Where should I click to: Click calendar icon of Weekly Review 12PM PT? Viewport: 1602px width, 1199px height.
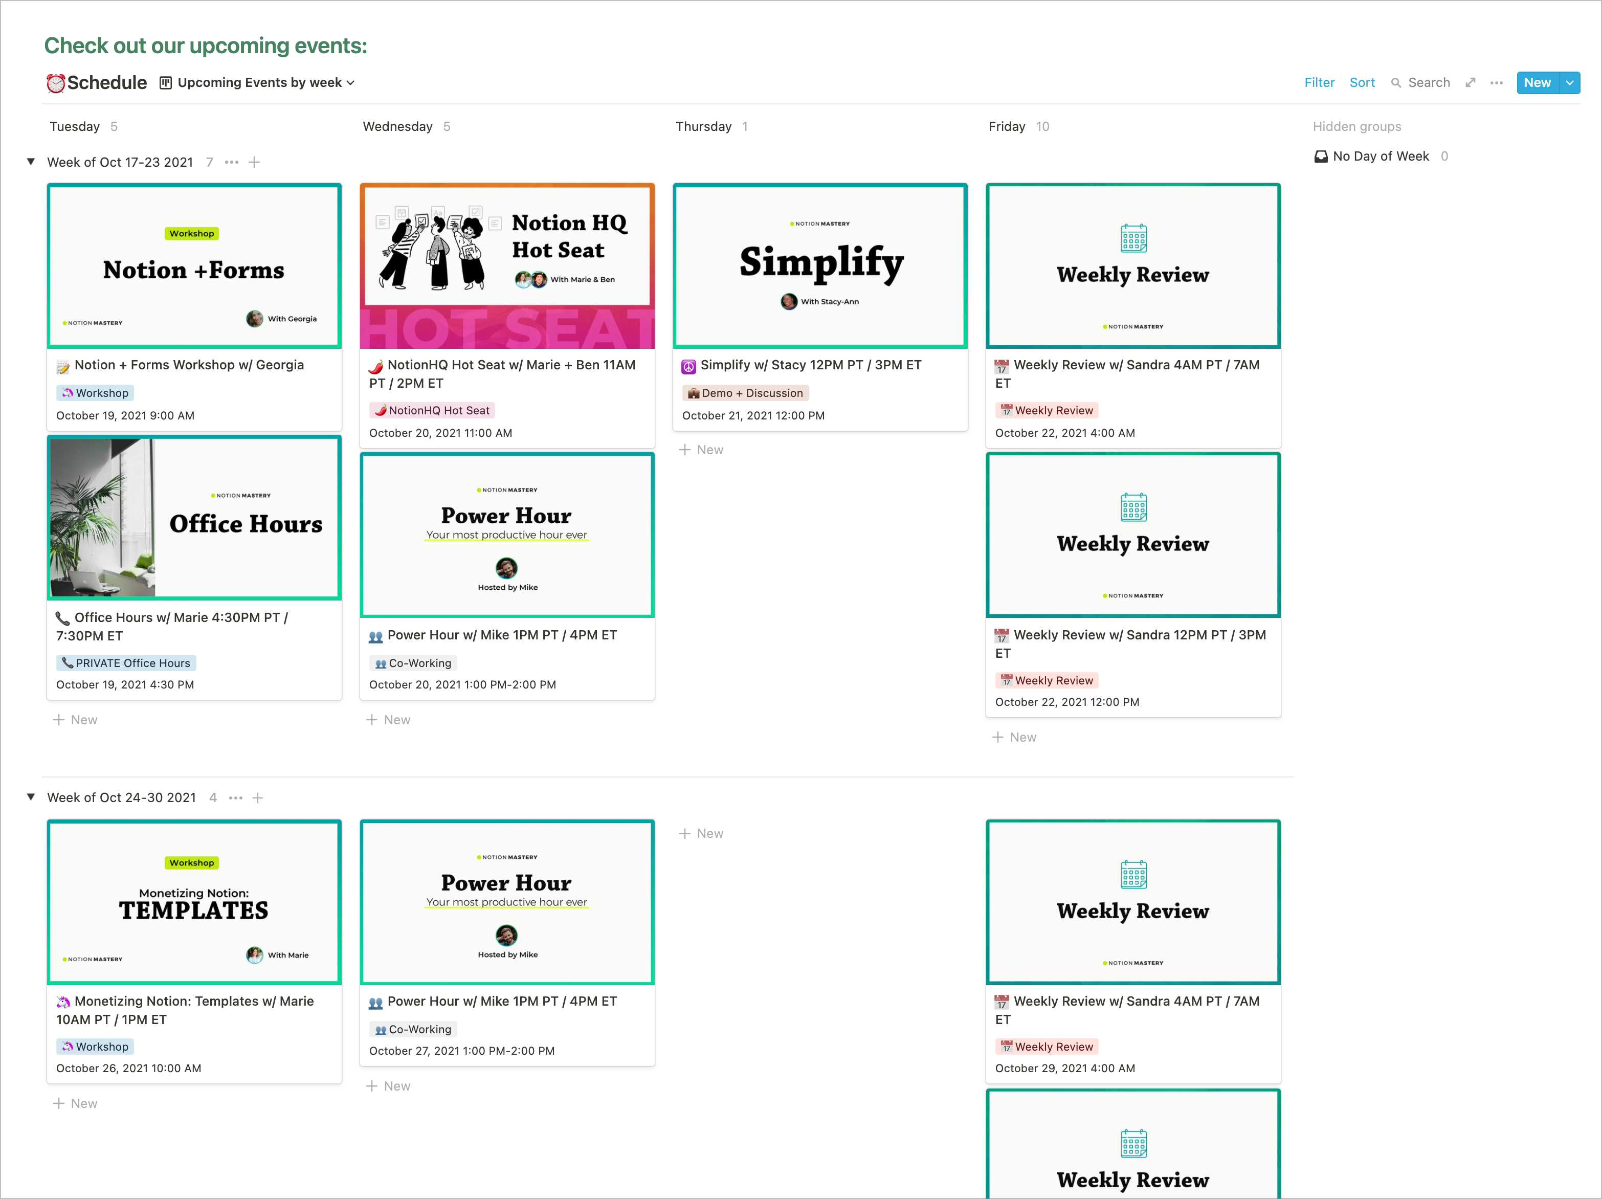click(1002, 636)
